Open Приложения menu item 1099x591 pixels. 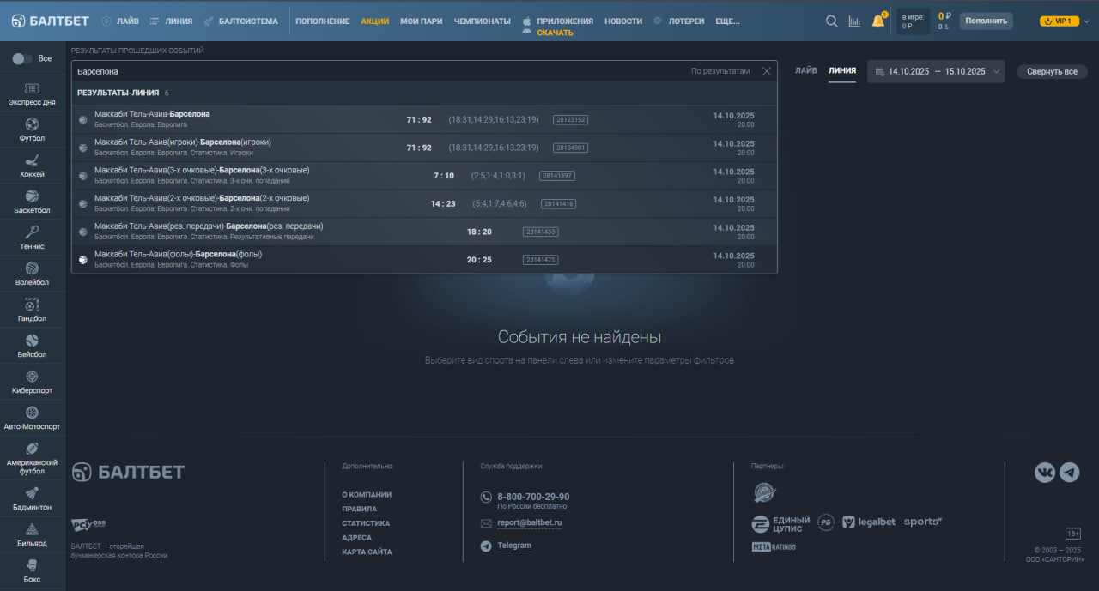(x=565, y=21)
